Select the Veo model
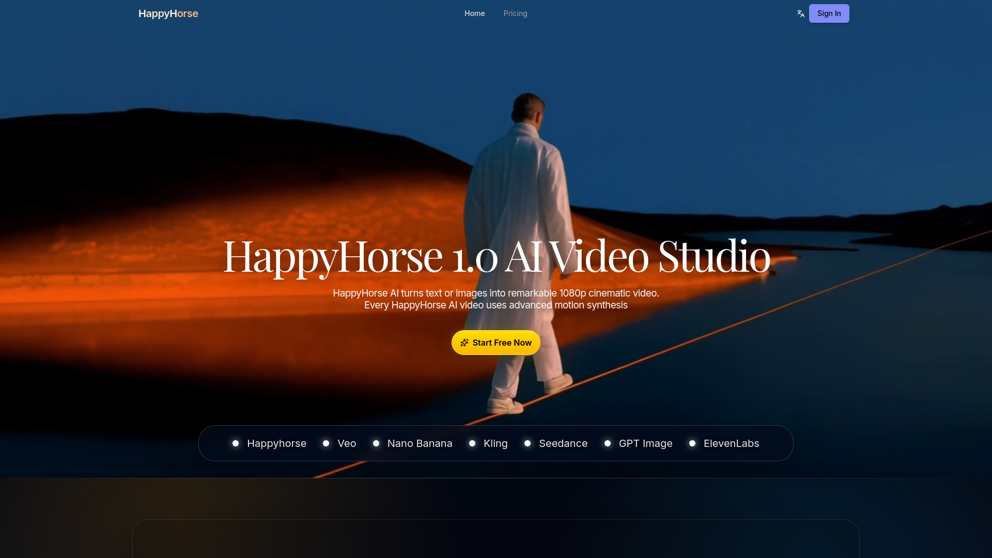 (346, 443)
